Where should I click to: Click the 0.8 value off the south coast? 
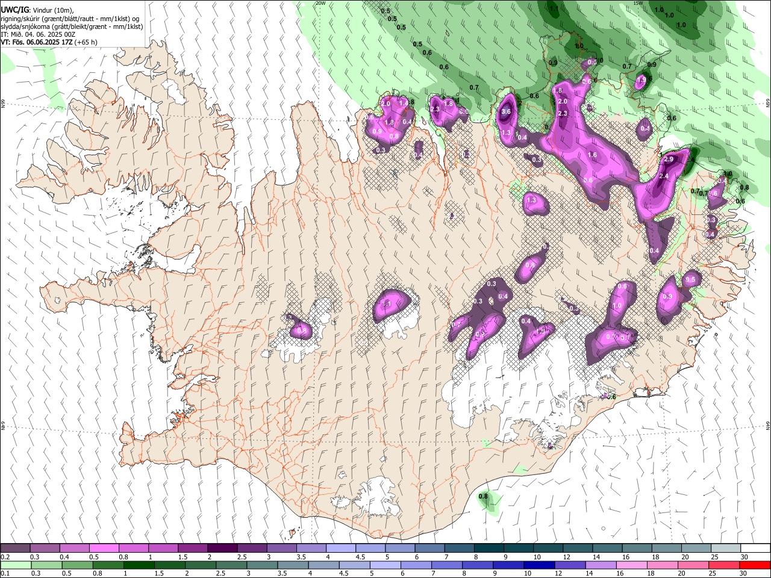(483, 497)
